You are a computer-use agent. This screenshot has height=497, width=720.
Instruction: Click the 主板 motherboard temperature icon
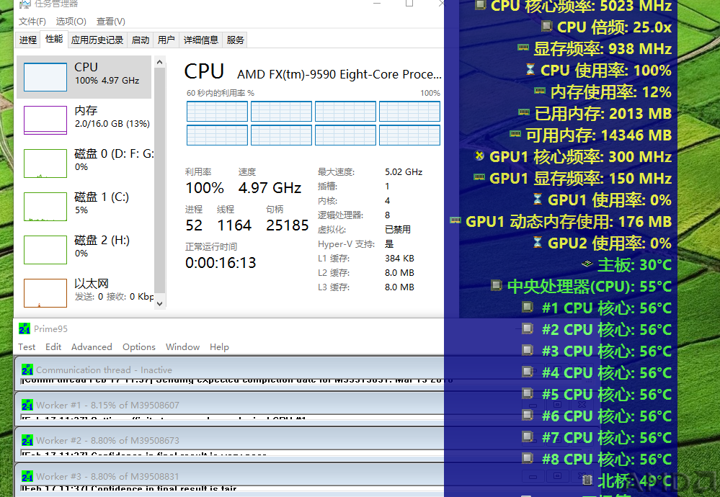tap(587, 264)
